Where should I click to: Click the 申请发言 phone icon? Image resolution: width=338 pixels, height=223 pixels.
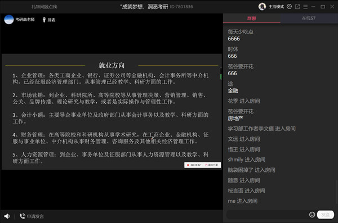(x=22, y=216)
